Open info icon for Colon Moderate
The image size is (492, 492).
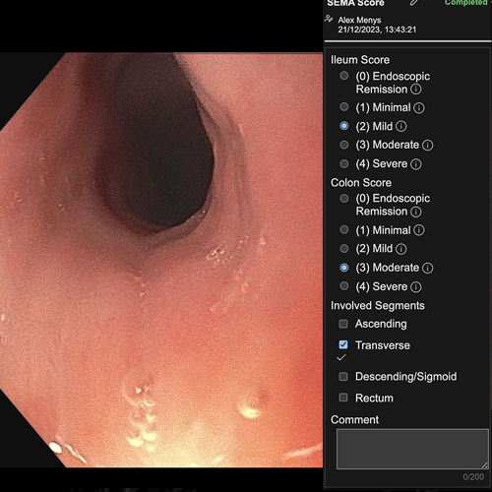[428, 268]
